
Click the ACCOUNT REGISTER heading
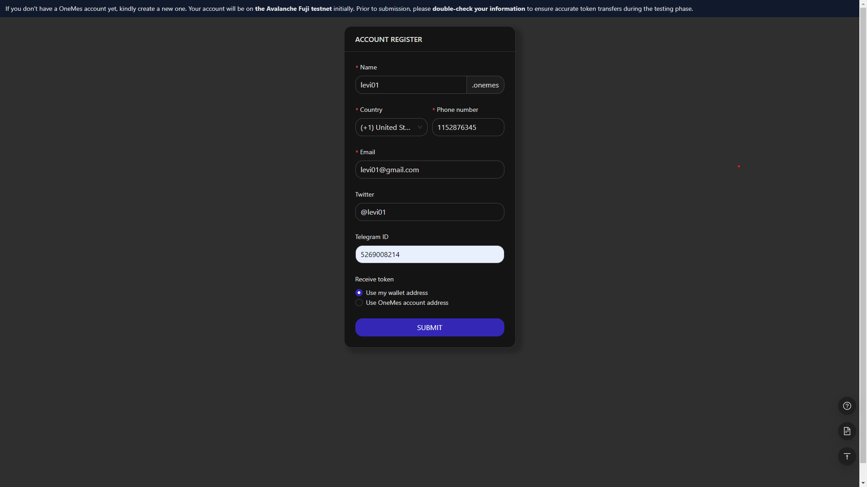388,40
